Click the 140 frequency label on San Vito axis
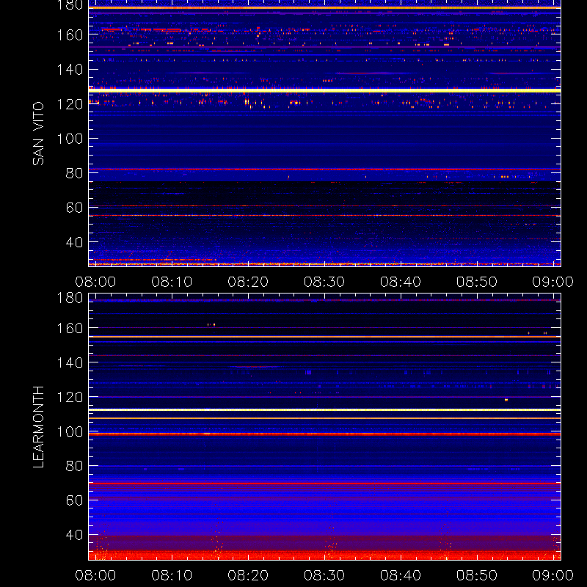The height and width of the screenshot is (587, 587). pyautogui.click(x=70, y=70)
